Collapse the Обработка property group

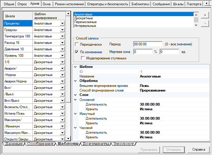(75, 81)
